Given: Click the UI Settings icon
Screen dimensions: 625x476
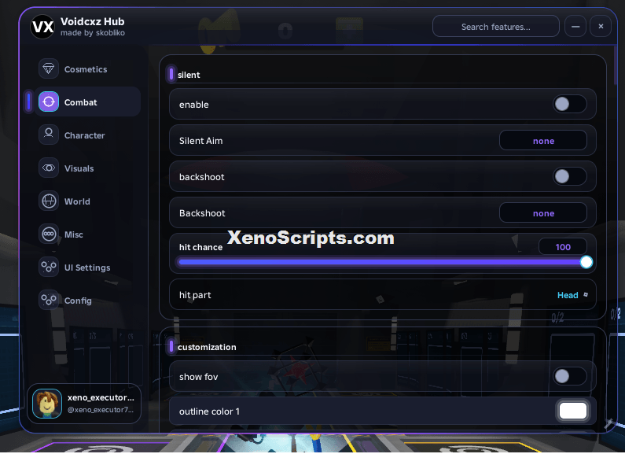Looking at the screenshot, I should click(x=49, y=268).
